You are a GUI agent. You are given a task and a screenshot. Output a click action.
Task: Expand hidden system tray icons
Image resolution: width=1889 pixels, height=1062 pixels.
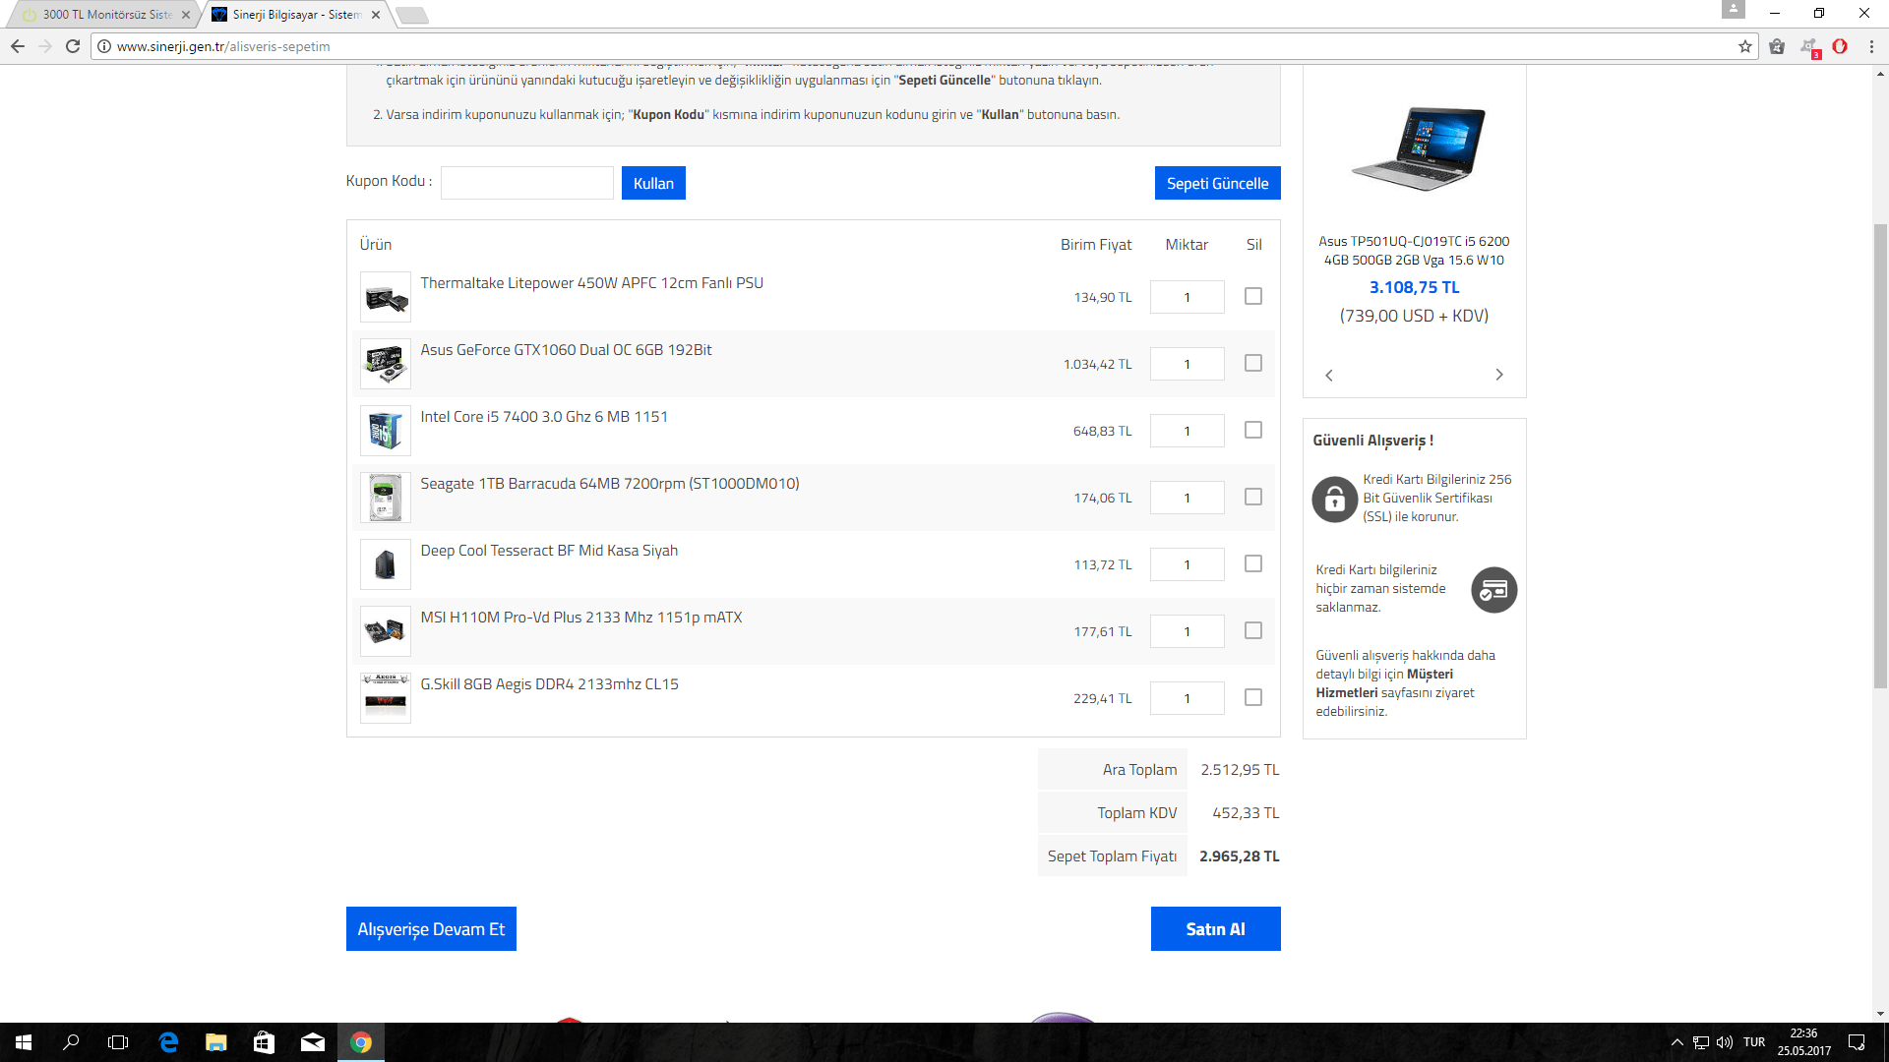[1676, 1042]
